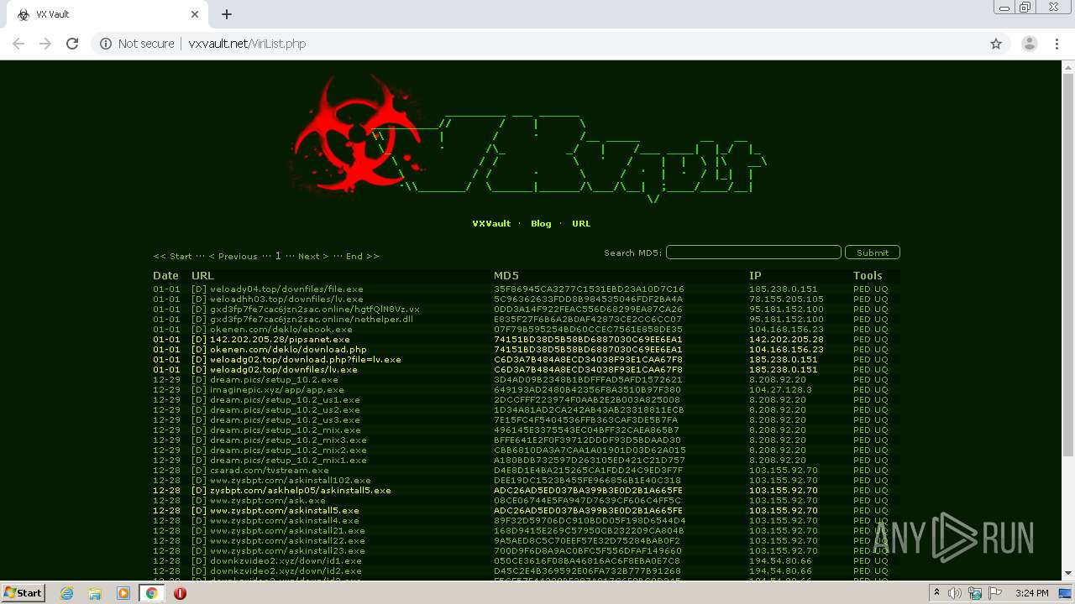This screenshot has width=1075, height=604.
Task: Open a new browser tab
Action: point(227,14)
